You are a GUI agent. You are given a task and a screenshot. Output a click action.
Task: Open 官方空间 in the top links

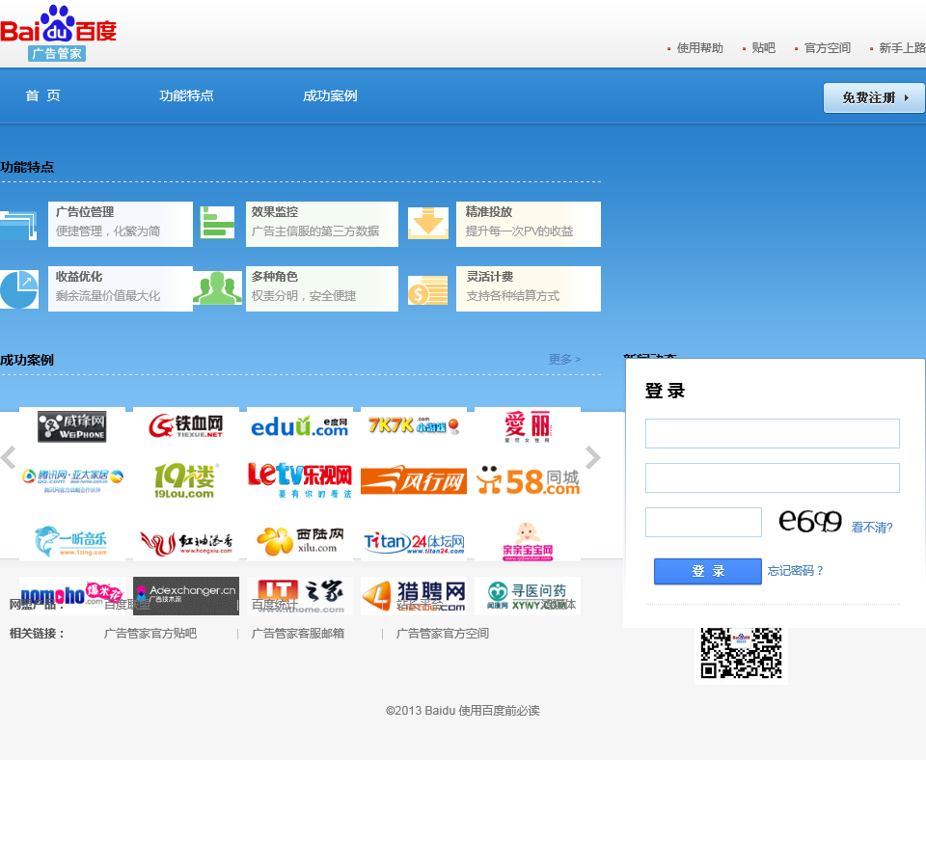pos(828,48)
